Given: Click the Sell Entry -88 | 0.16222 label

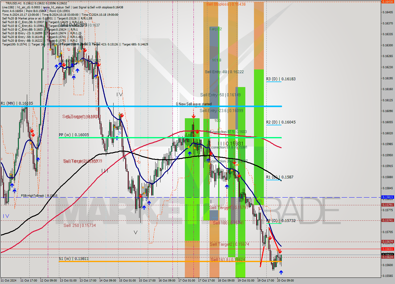Looking at the screenshot, I should tap(224, 72).
